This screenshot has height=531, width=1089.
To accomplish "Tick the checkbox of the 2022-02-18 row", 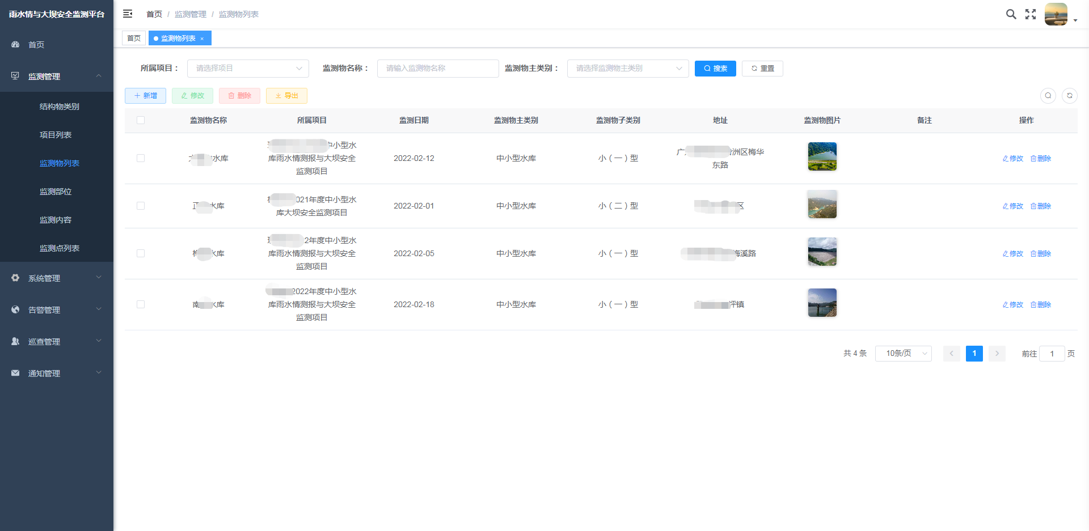I will coord(141,305).
